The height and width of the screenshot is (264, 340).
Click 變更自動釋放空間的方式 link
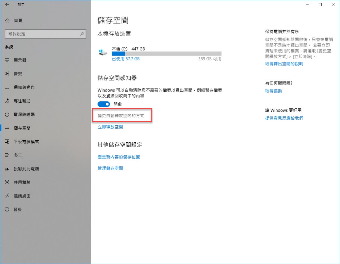pyautogui.click(x=121, y=116)
